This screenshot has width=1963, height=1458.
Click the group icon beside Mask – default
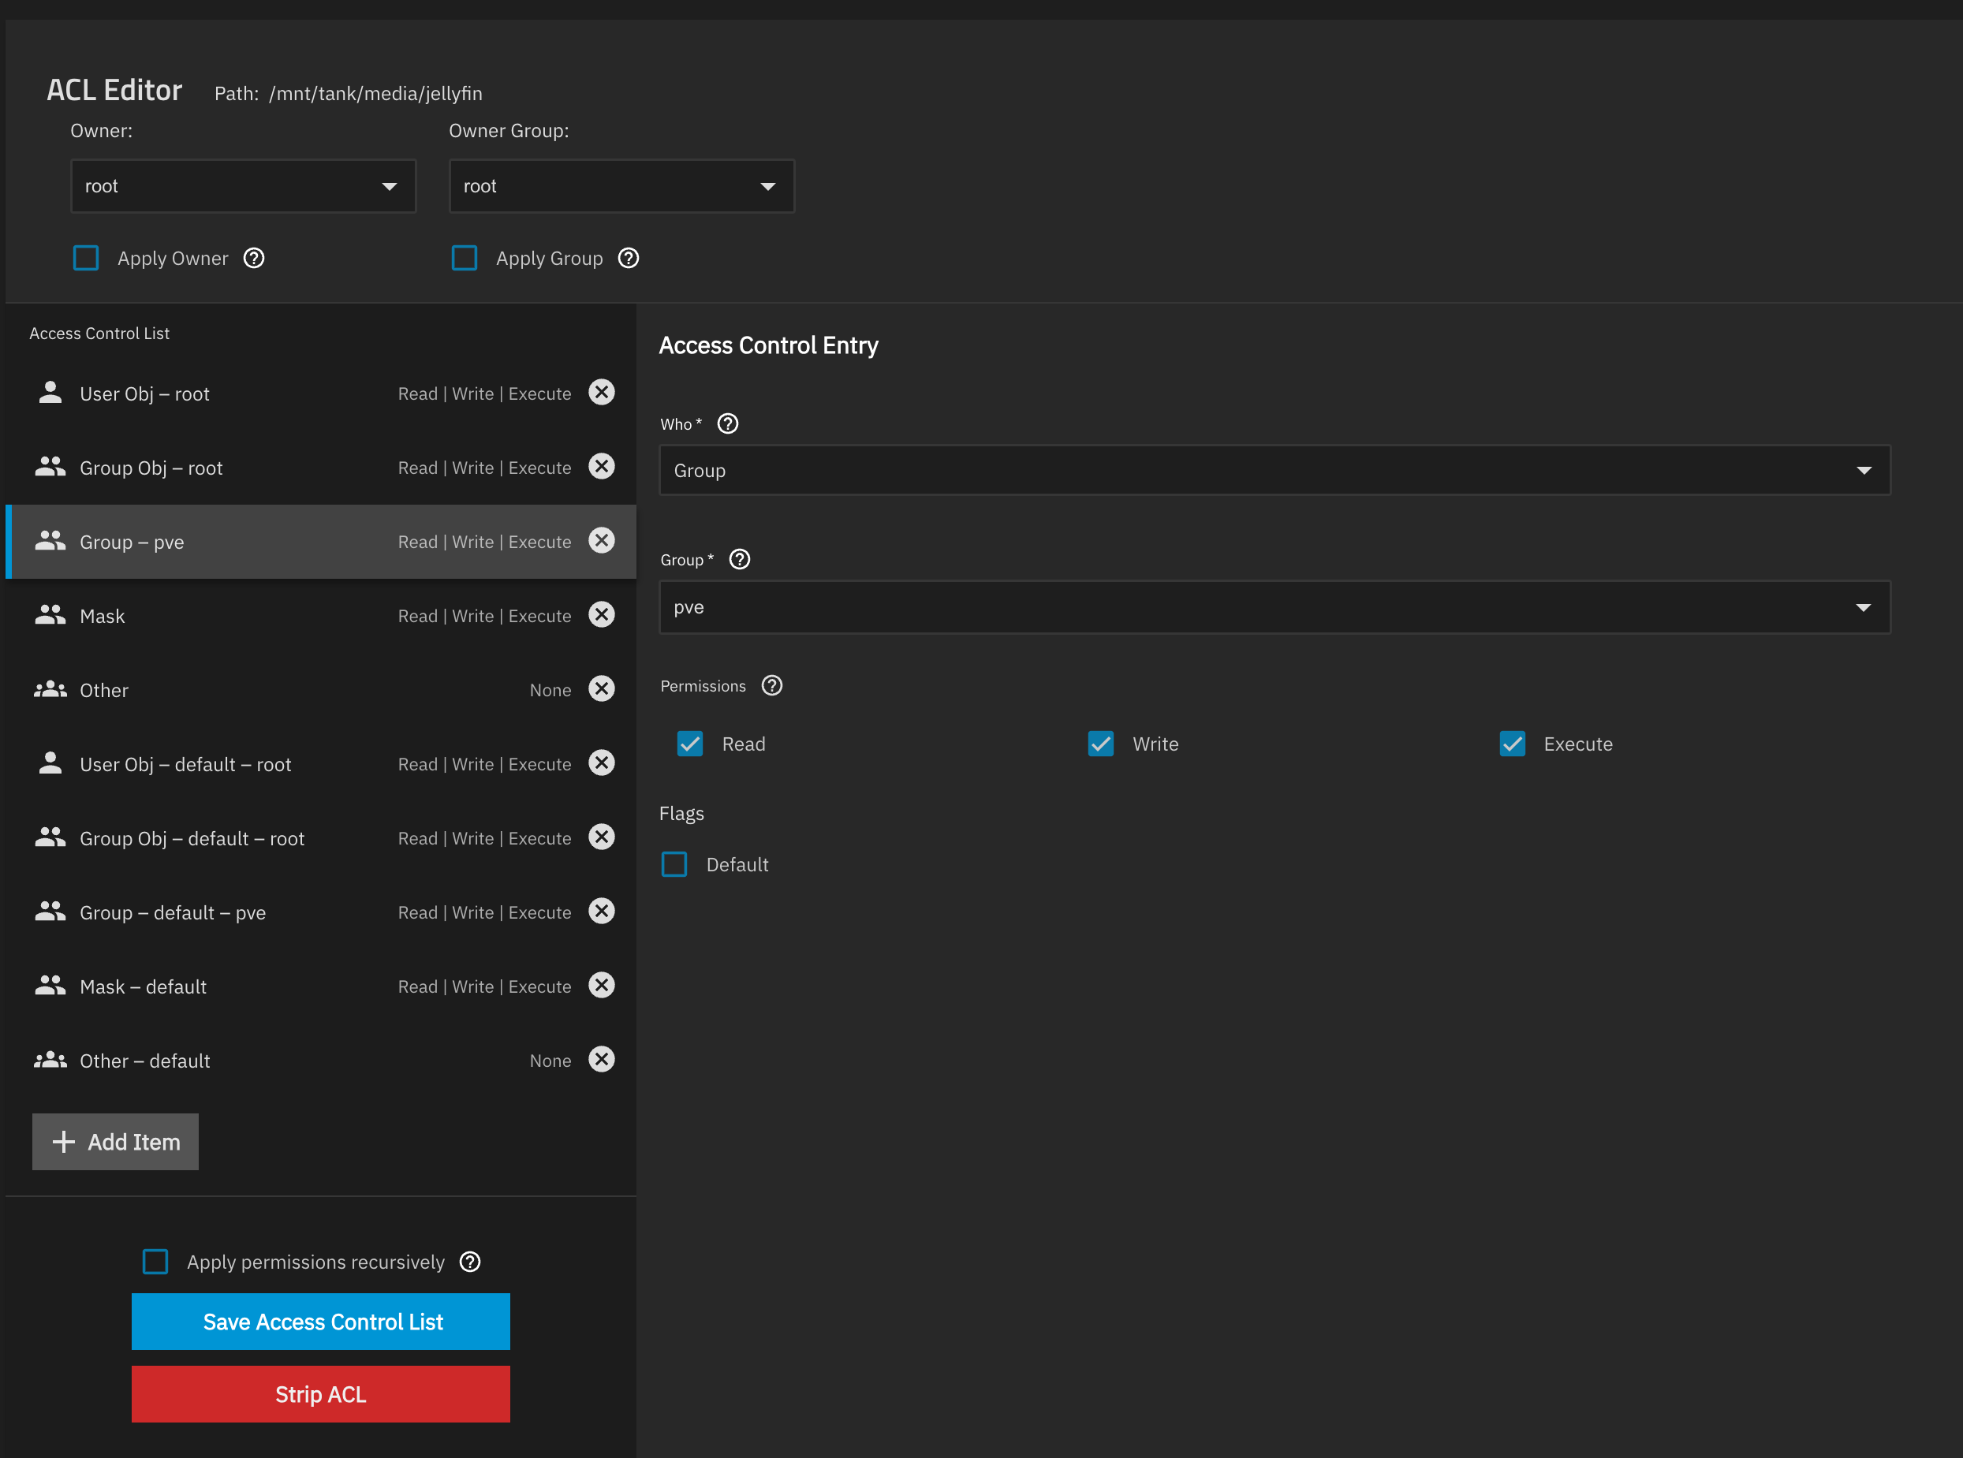50,986
